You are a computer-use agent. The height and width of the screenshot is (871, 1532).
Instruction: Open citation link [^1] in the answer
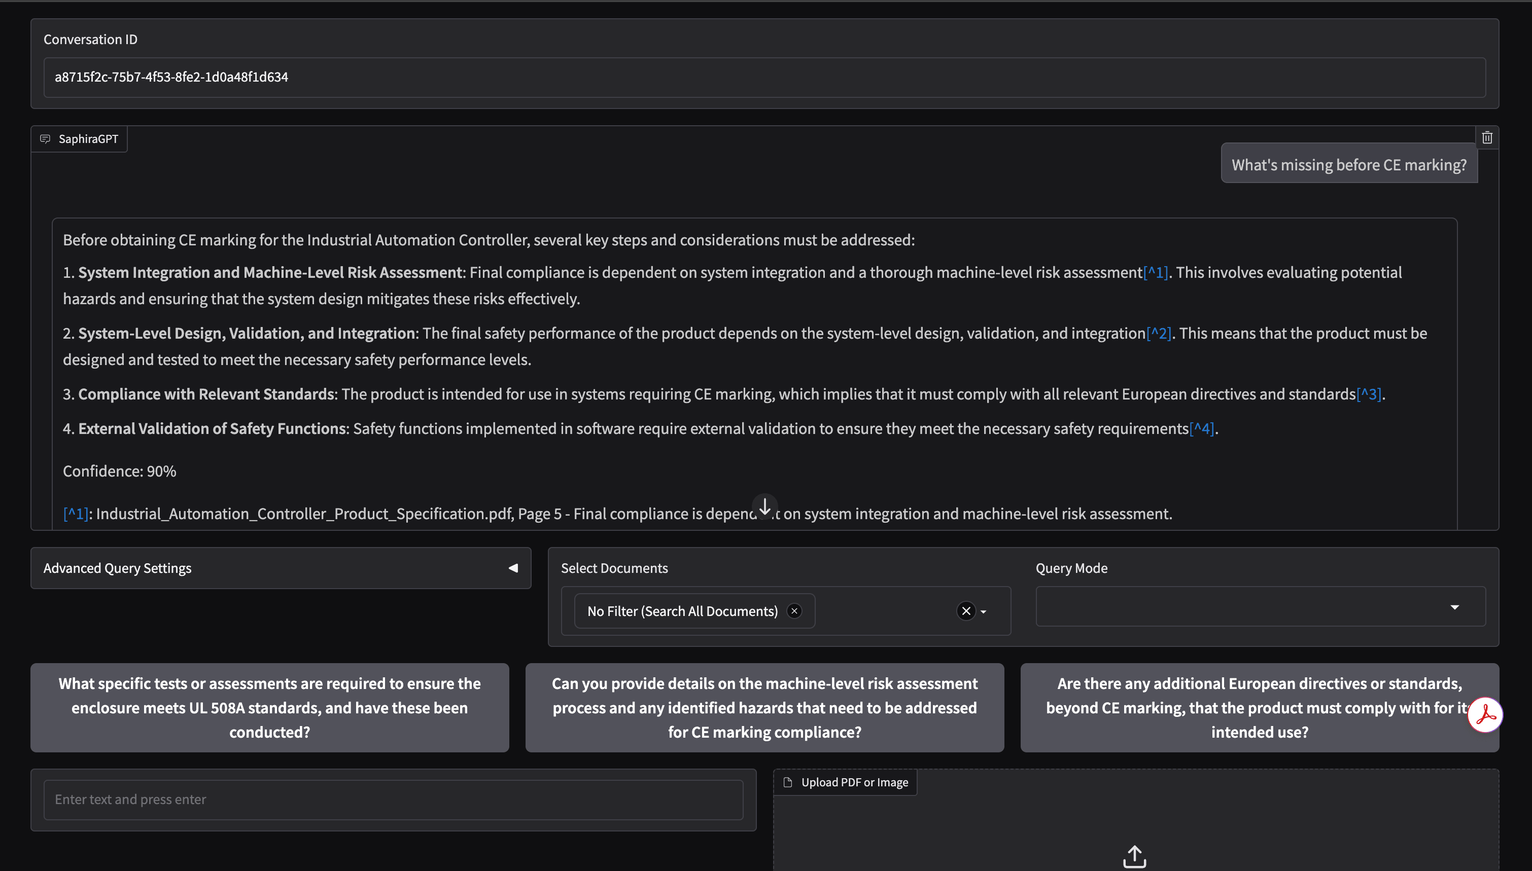coord(1157,272)
